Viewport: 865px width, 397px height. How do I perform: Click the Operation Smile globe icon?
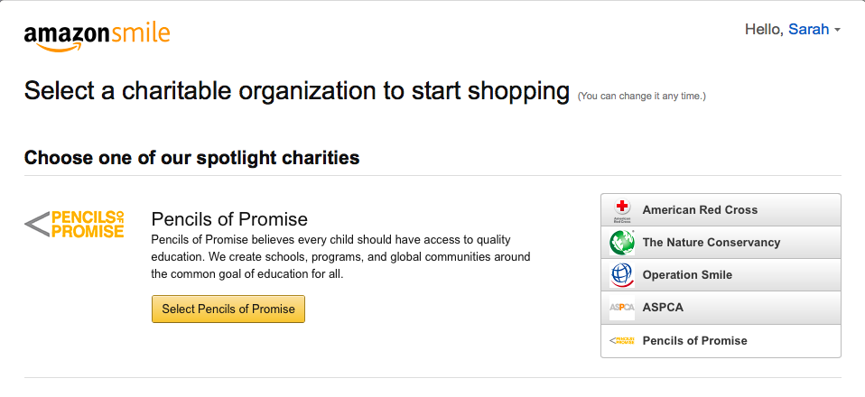click(x=622, y=275)
